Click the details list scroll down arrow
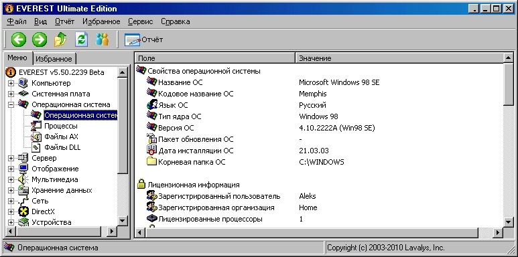 509,222
